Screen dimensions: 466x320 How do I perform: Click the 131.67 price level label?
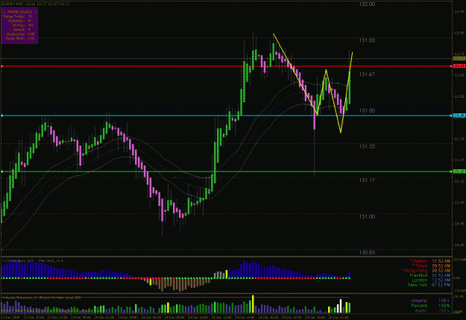coord(367,75)
